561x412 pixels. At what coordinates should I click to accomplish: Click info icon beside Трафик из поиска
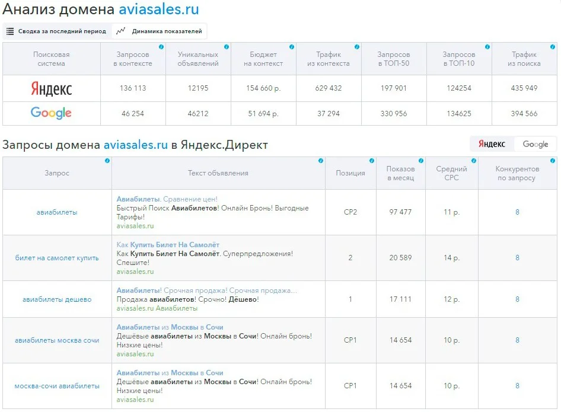point(552,46)
